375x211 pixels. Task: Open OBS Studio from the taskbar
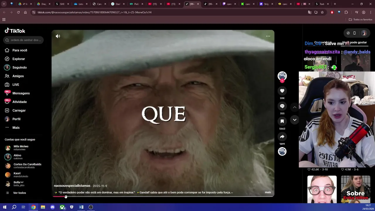click(x=91, y=207)
